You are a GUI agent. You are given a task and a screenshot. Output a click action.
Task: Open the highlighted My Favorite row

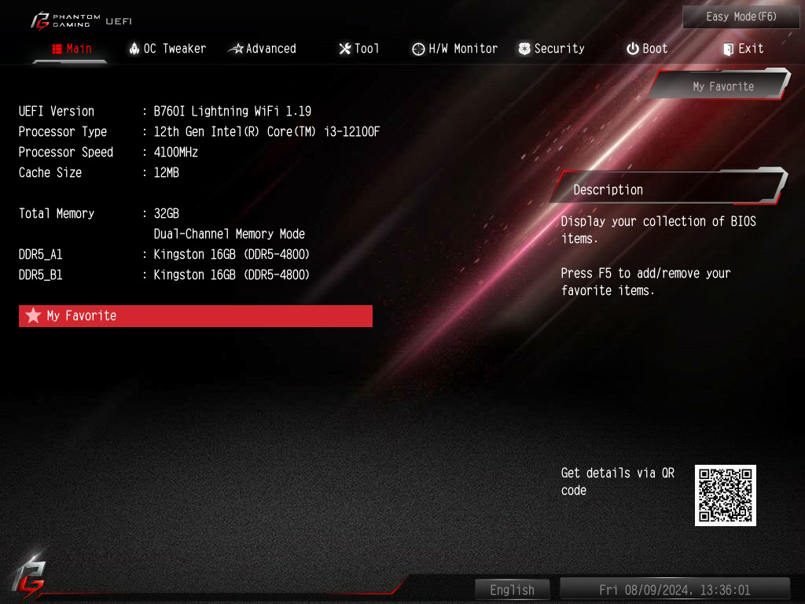(x=196, y=316)
